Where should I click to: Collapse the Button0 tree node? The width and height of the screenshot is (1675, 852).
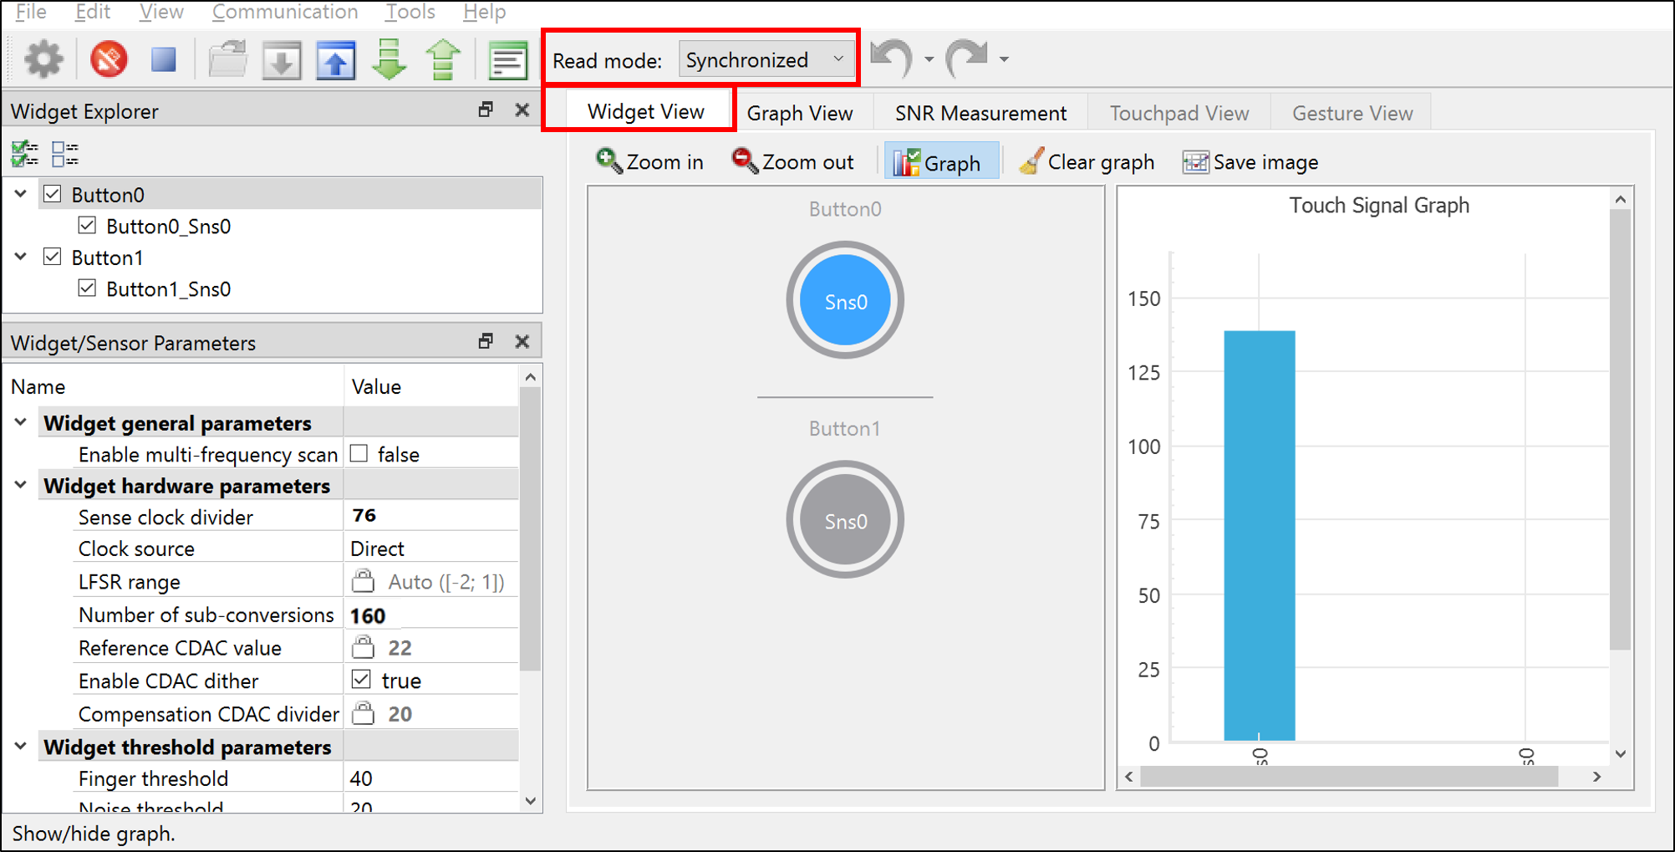click(x=21, y=194)
